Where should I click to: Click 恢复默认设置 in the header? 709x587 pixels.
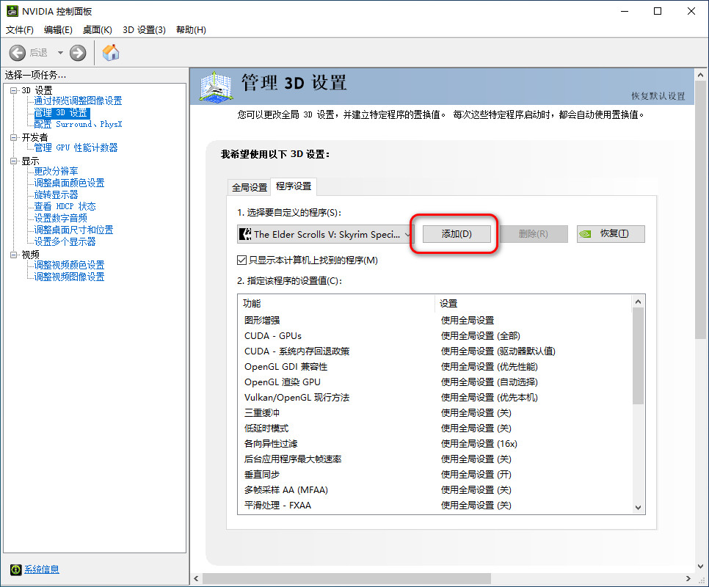pos(658,96)
